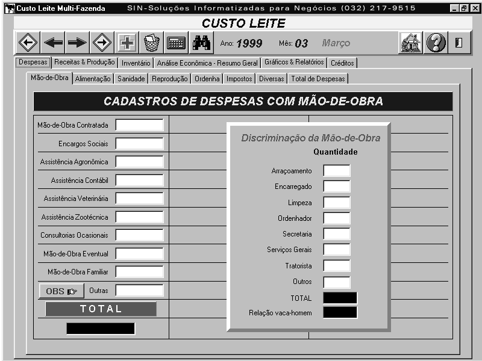Click the Assistência Agronômica field

click(140, 161)
